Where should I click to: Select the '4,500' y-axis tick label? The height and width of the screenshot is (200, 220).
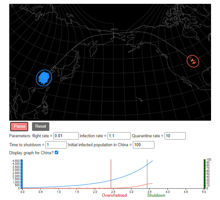16,161
